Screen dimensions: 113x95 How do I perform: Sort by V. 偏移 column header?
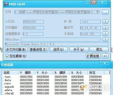click(27, 73)
